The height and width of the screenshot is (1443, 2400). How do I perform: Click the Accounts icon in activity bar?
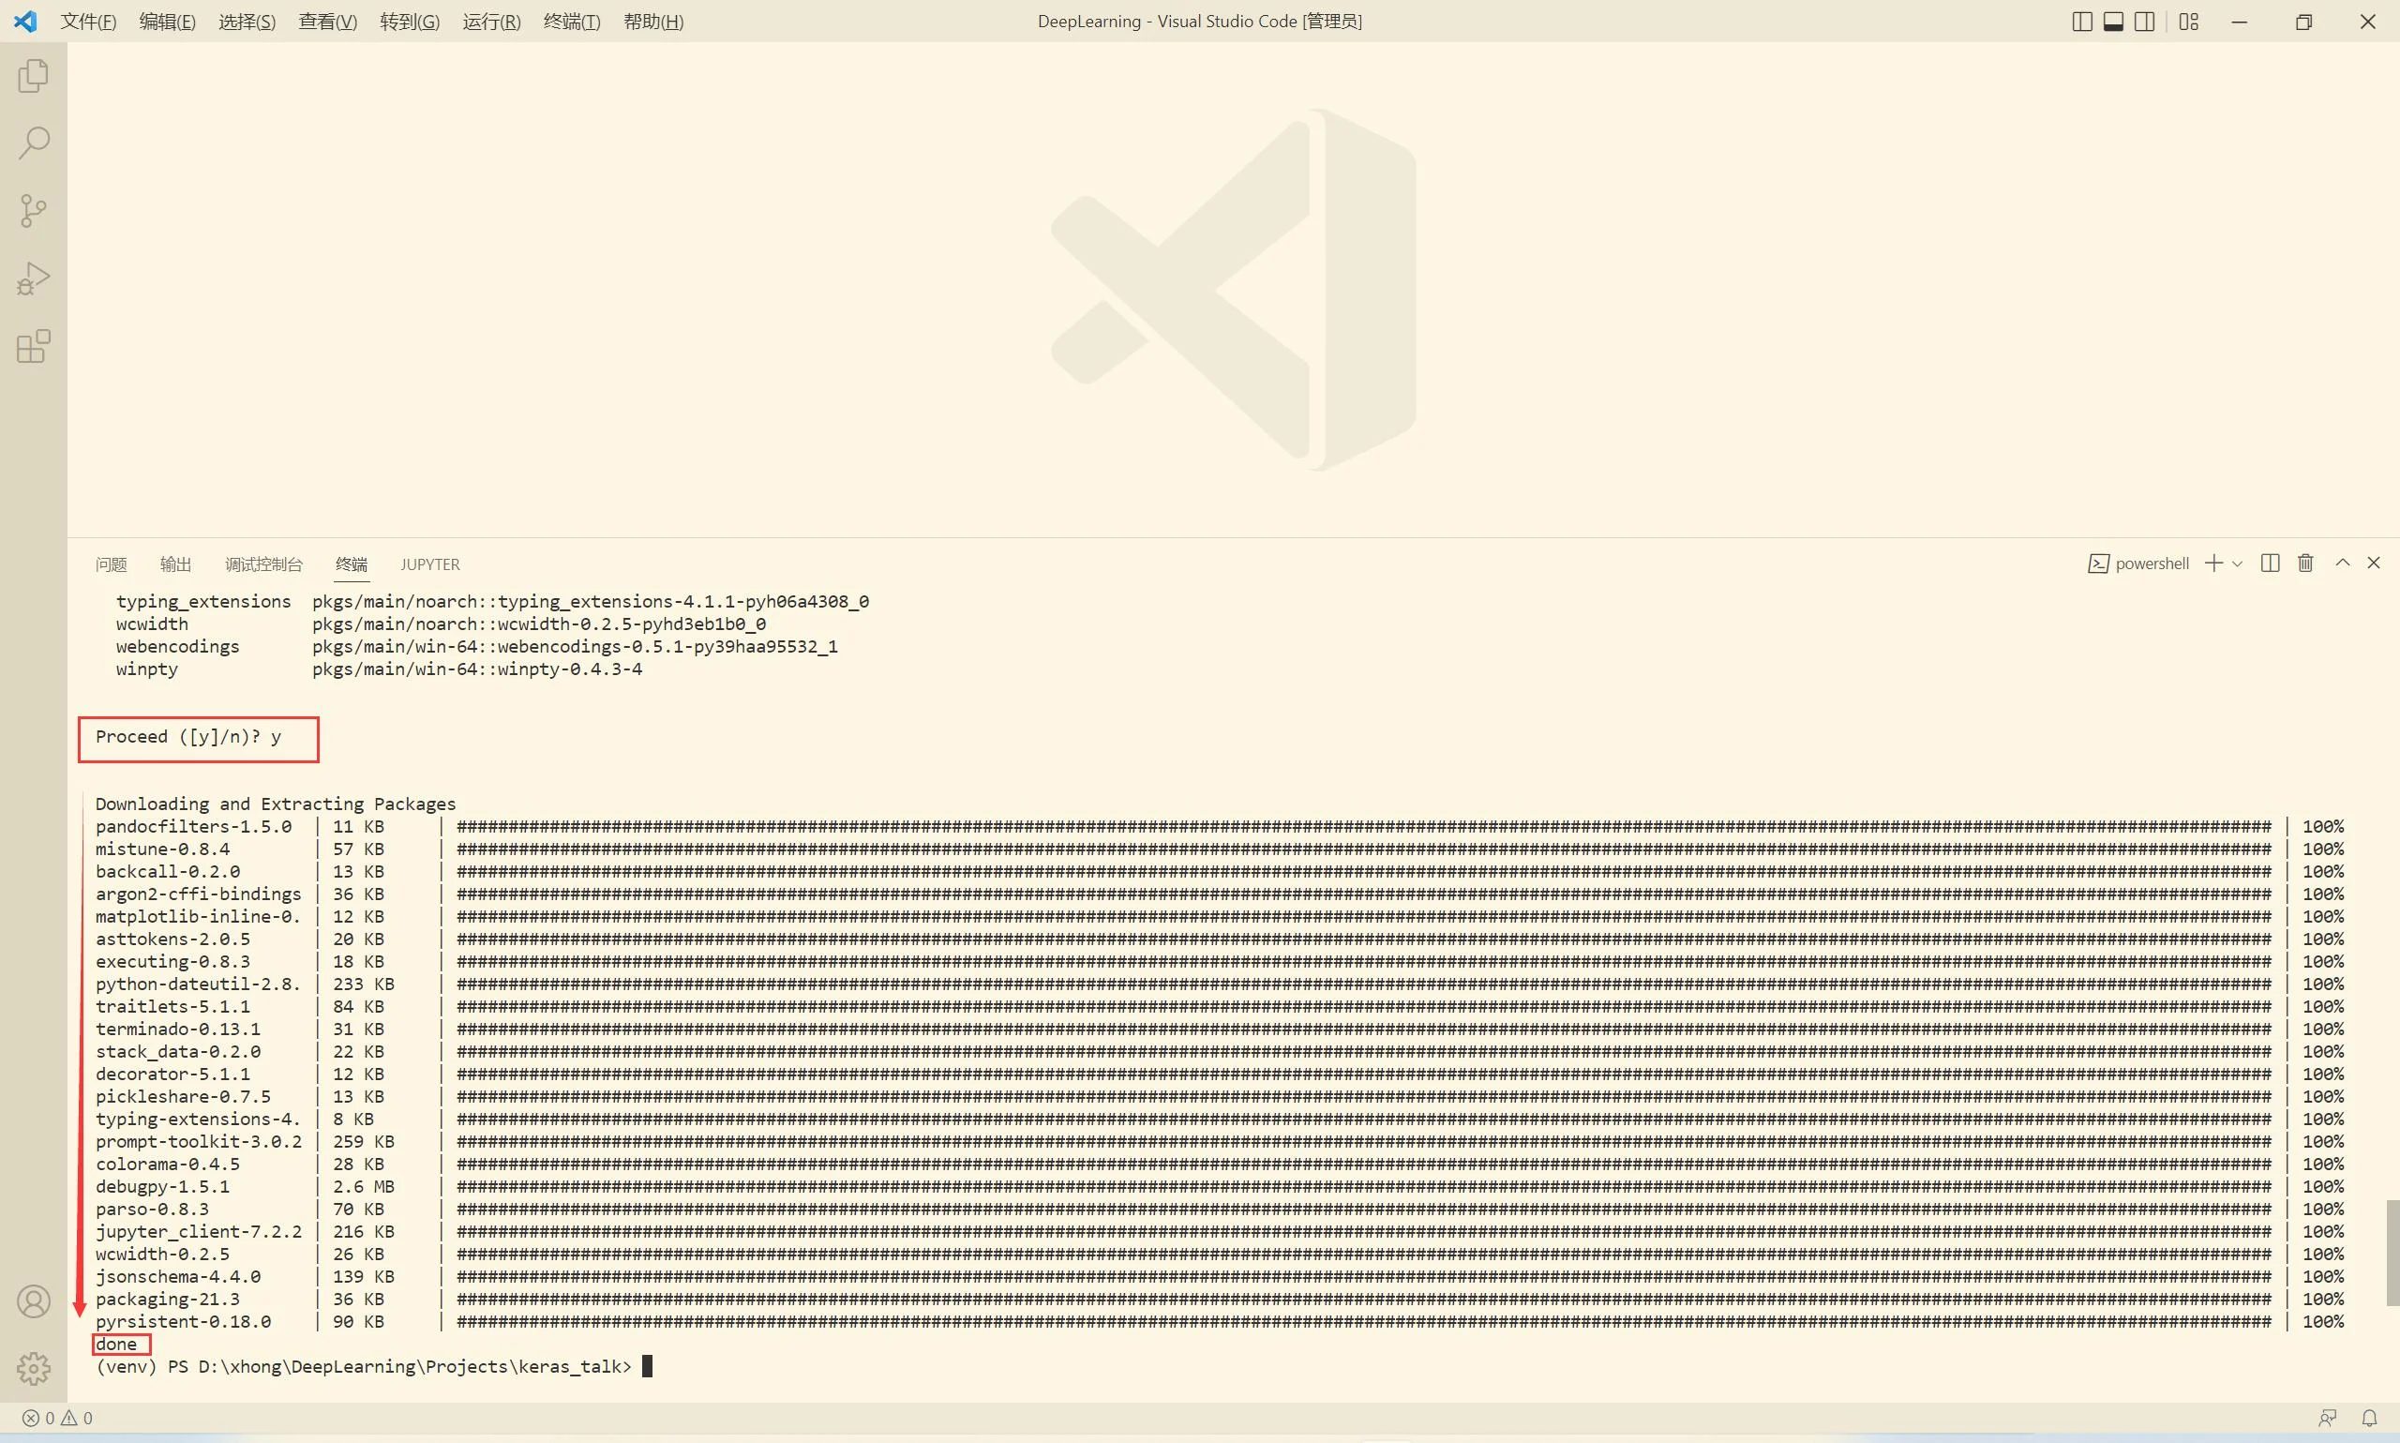tap(33, 1301)
